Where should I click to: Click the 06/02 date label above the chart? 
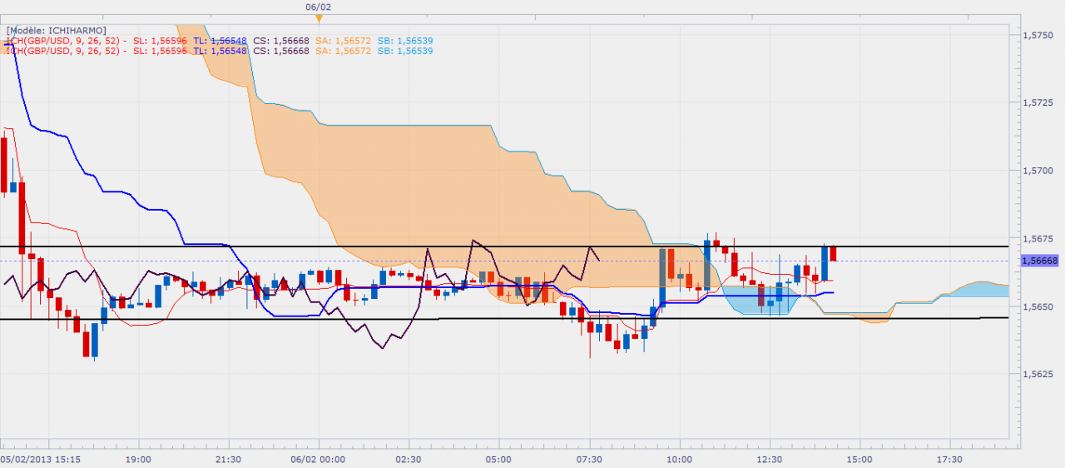coord(316,7)
